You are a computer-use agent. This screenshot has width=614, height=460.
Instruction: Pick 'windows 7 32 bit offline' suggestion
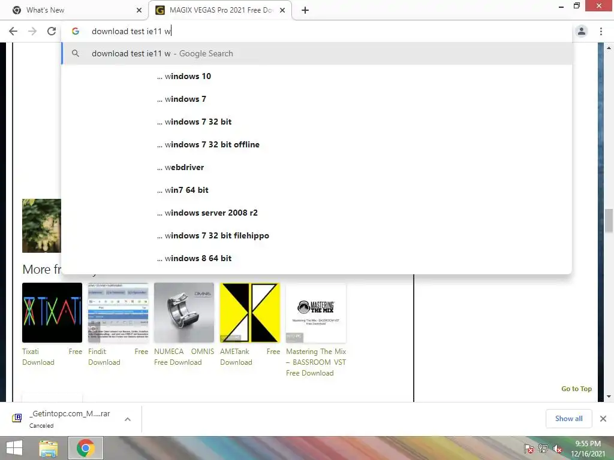pos(317,144)
